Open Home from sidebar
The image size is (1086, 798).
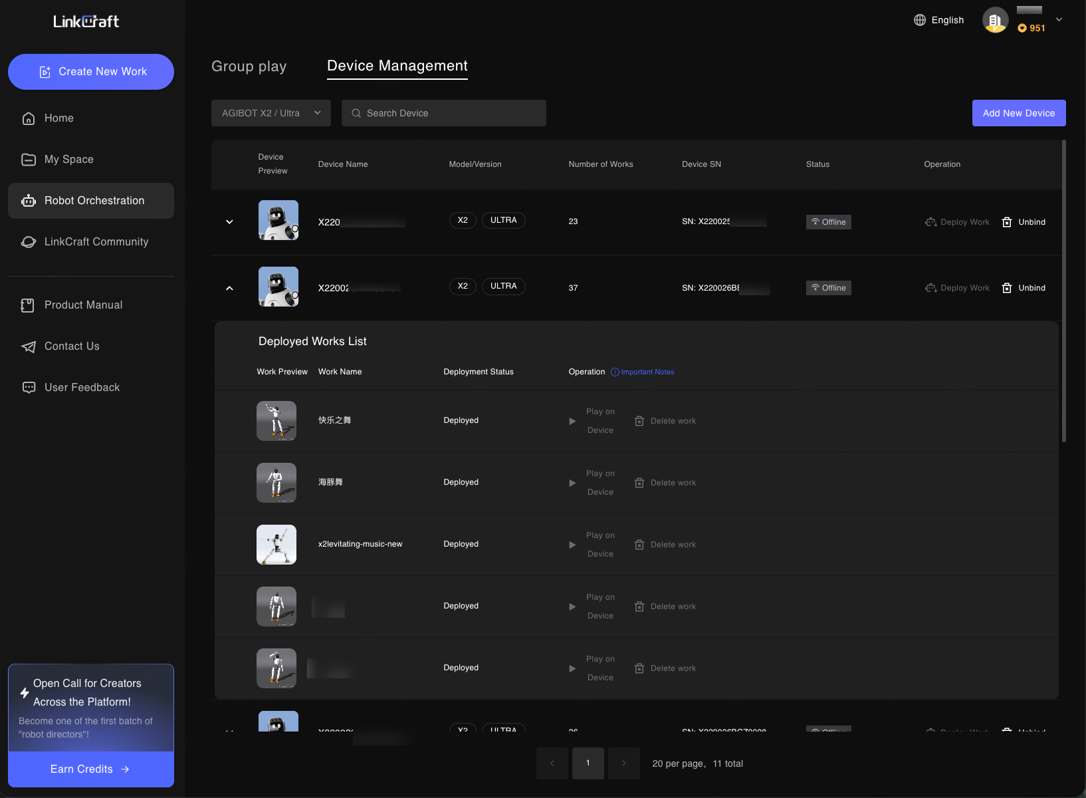(x=91, y=118)
